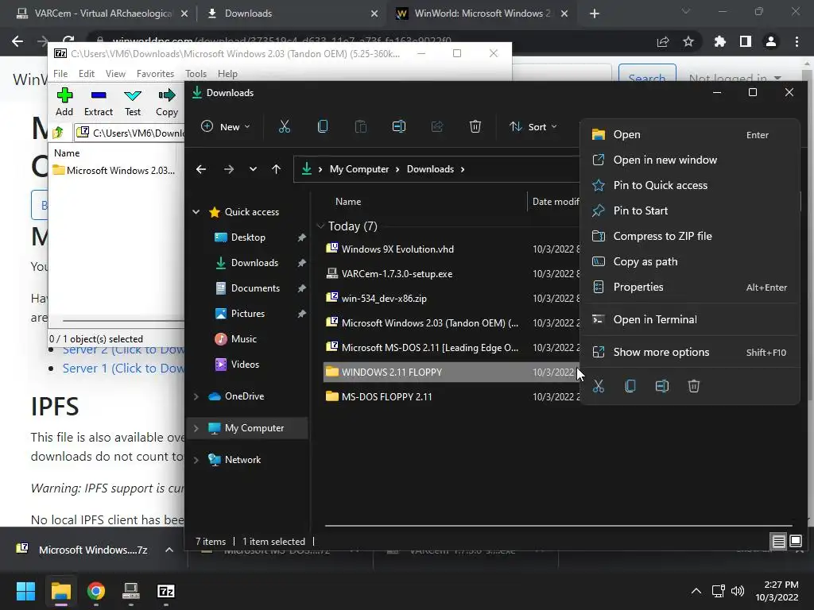The height and width of the screenshot is (610, 814).
Task: Open the New dropdown in Explorer
Action: pos(225,126)
